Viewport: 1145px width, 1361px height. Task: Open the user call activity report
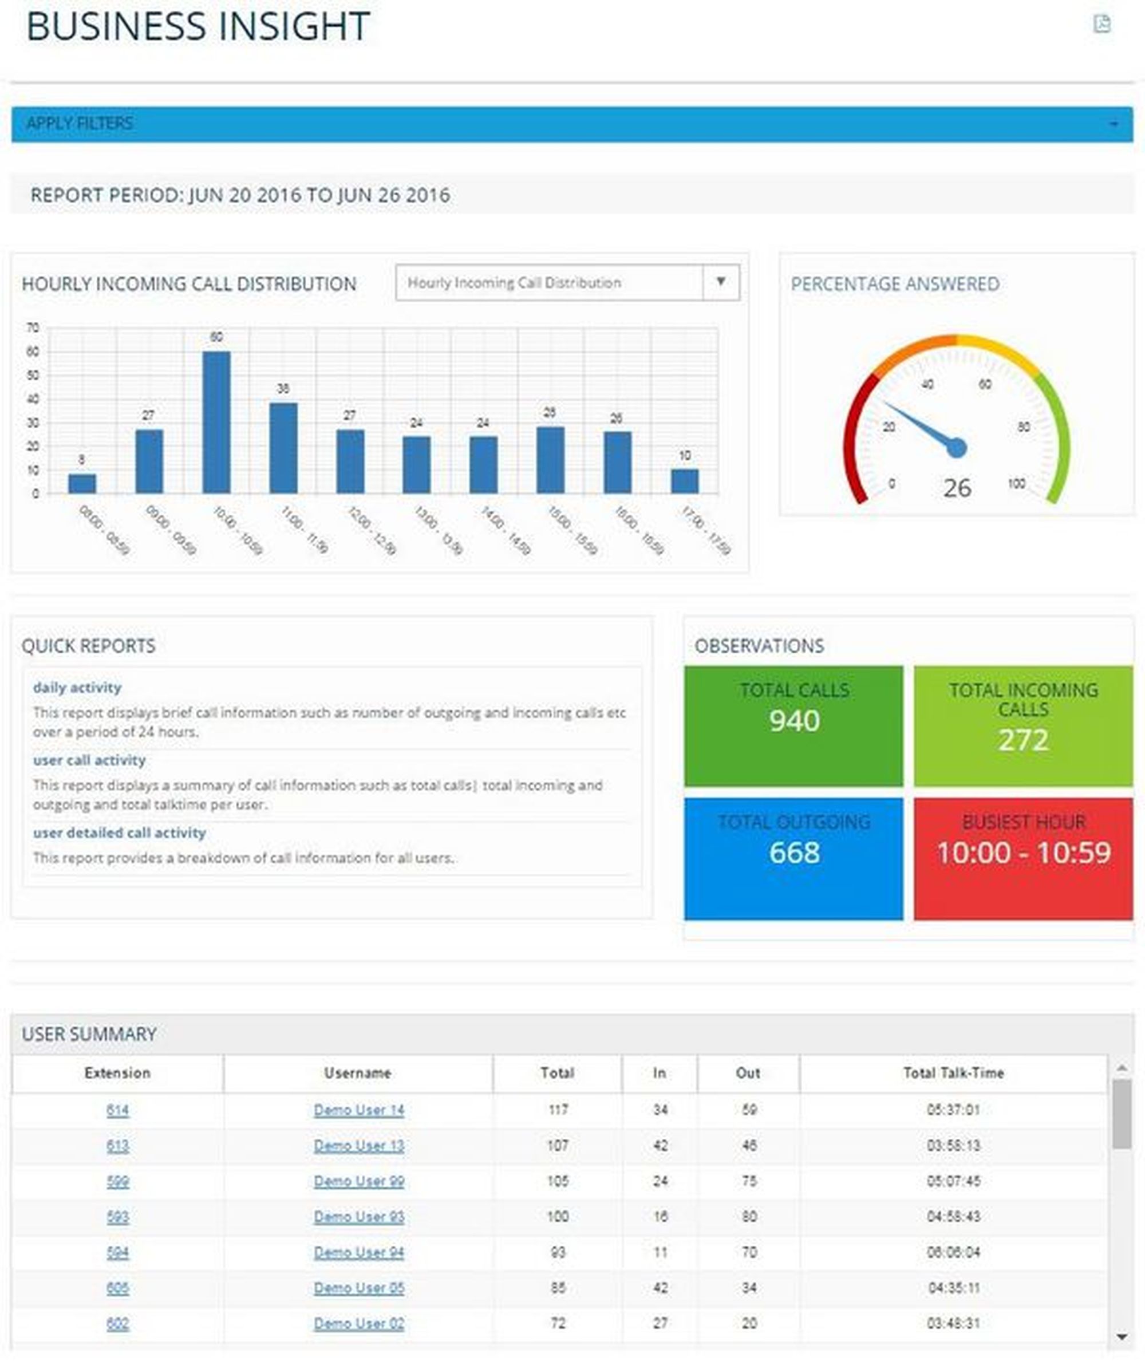click(89, 760)
